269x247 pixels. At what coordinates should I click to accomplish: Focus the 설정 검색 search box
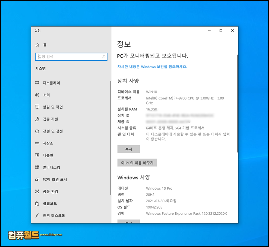(x=71, y=57)
